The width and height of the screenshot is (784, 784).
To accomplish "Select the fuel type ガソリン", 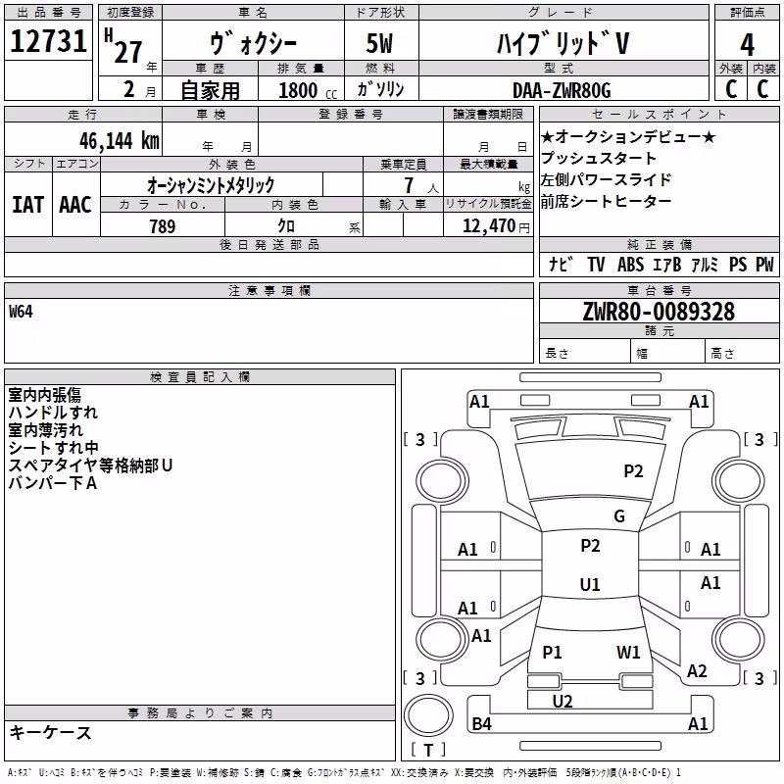I will (x=380, y=89).
